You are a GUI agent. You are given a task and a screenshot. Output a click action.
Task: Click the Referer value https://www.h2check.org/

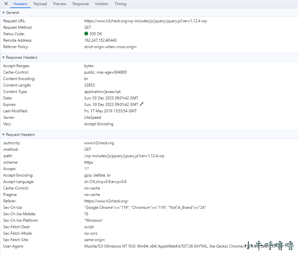point(106,201)
